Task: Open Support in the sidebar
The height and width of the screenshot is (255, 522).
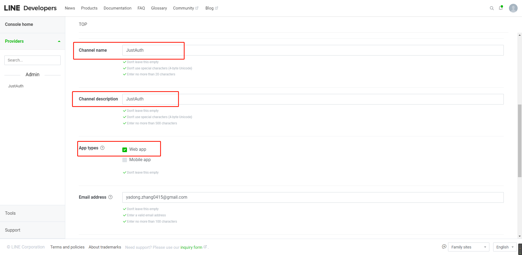Action: [x=13, y=230]
